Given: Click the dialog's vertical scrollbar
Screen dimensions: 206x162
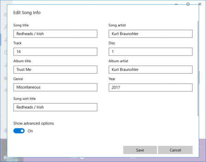Looking at the screenshot, I should (198, 68).
